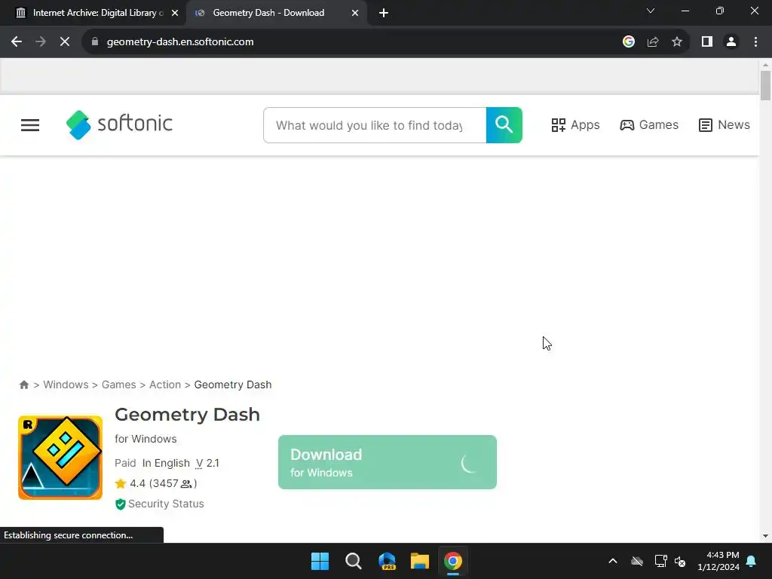772x579 pixels.
Task: Open a new browser tab
Action: coord(384,13)
